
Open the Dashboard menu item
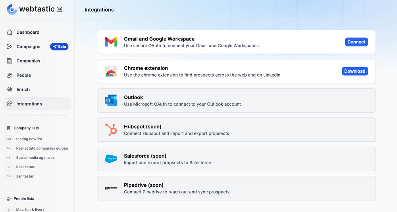[37, 32]
